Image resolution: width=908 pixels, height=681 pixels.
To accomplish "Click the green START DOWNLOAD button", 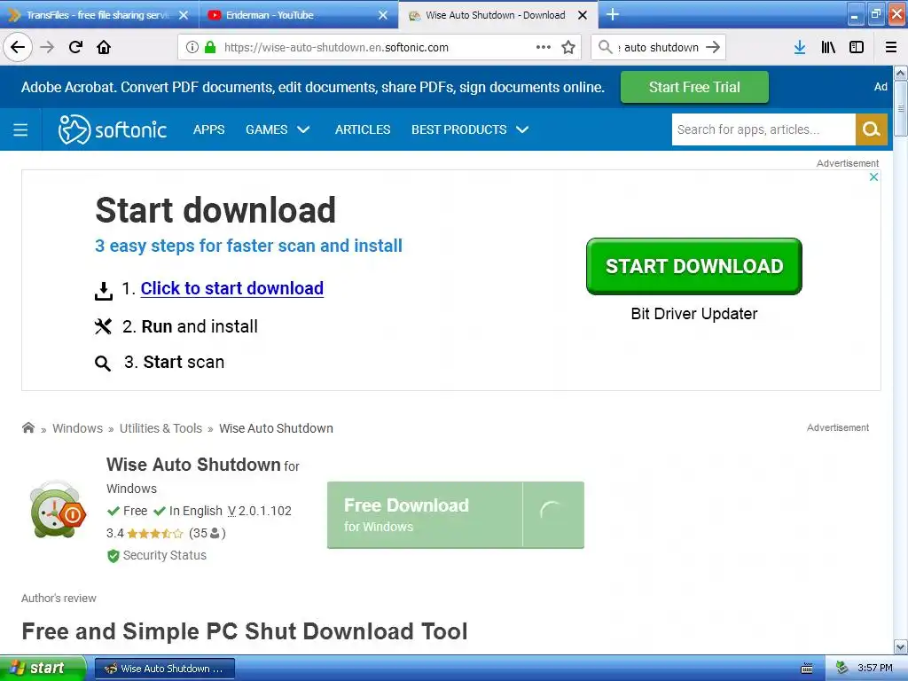I will (x=693, y=266).
